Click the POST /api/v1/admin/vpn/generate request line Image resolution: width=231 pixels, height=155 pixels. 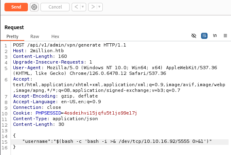coord(70,45)
